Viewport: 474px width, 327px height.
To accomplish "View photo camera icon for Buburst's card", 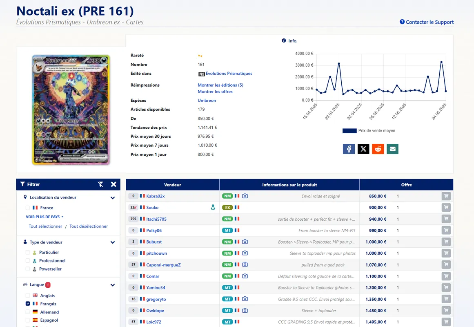I will pyautogui.click(x=245, y=242).
